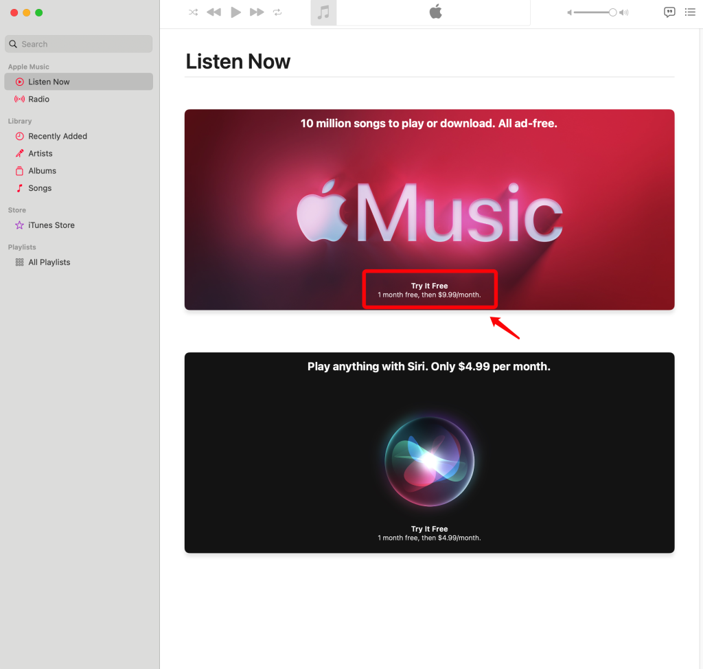Image resolution: width=703 pixels, height=669 pixels.
Task: Click the Apple logo in the player display
Action: (x=436, y=12)
